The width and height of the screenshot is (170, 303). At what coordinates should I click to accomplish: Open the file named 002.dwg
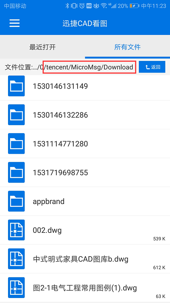coord(47,231)
